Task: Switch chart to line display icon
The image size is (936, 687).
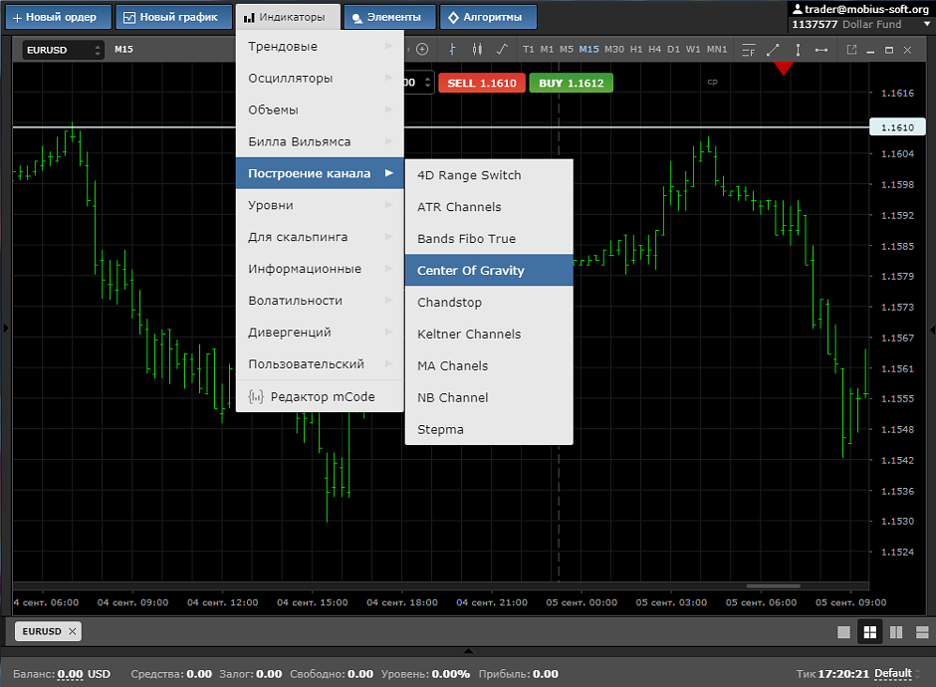Action: 502,50
